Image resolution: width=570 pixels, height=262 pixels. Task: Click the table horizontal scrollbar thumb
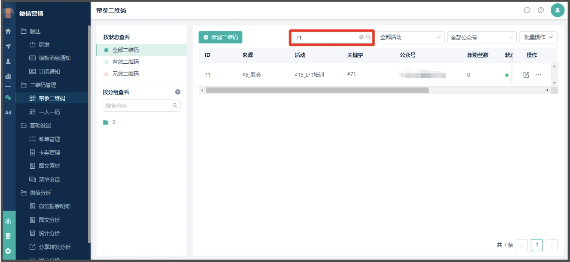click(x=317, y=90)
